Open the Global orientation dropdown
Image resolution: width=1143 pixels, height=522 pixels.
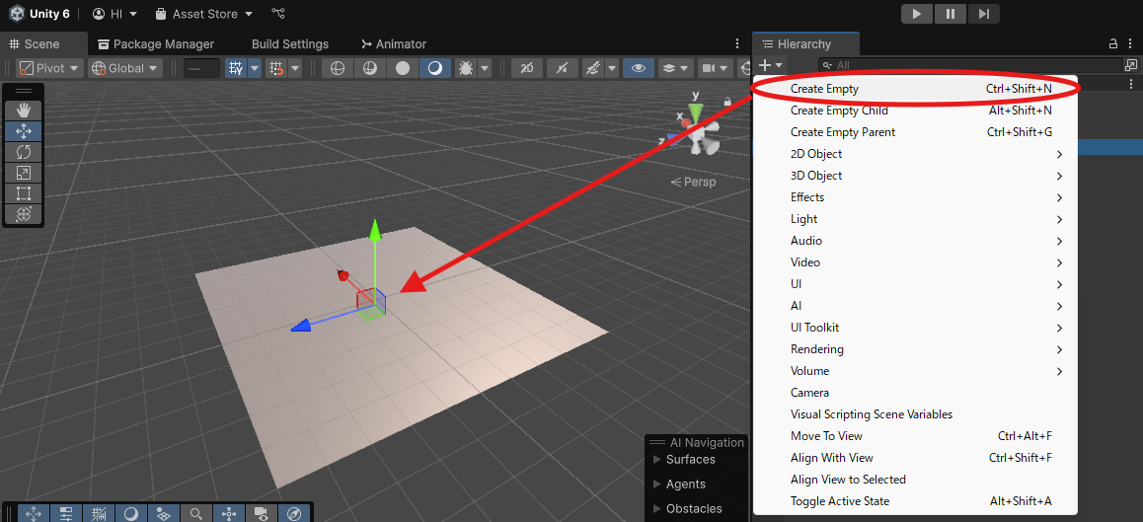[x=124, y=68]
